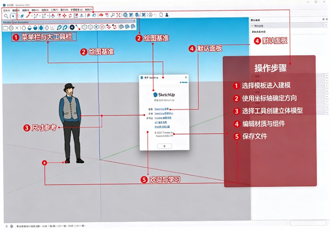Pick the Move tool with red arrows
This screenshot has height=230, width=331.
64,15
